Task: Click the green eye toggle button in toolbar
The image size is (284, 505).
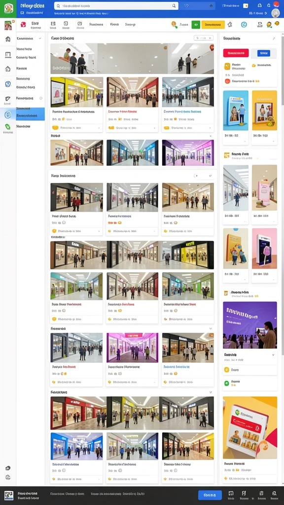Action: coord(196,25)
